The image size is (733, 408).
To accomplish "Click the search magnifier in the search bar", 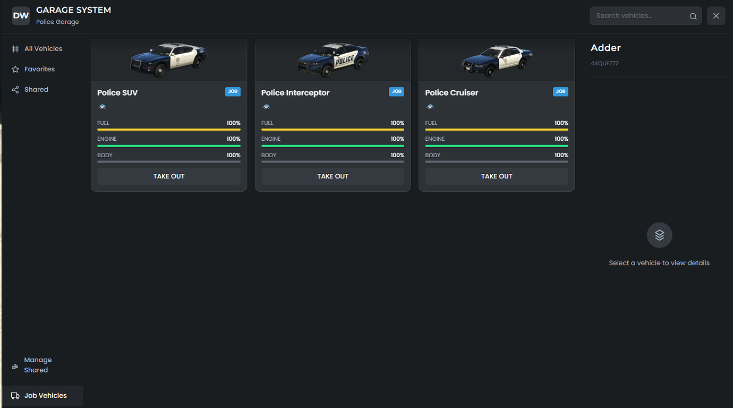I will pos(693,15).
